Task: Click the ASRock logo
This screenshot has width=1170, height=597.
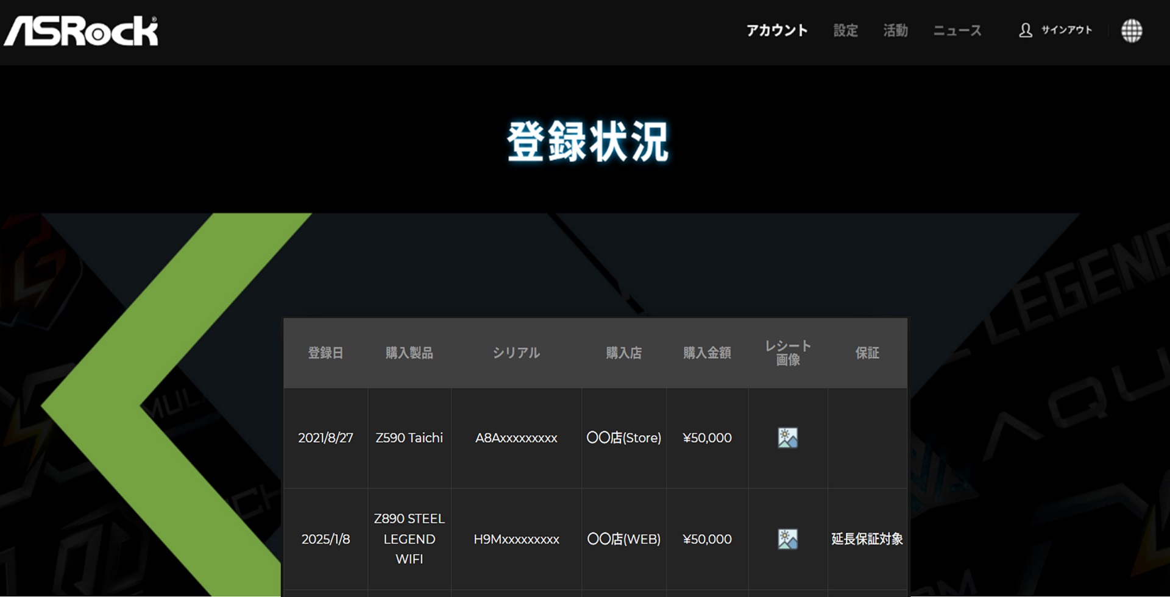Action: point(81,31)
